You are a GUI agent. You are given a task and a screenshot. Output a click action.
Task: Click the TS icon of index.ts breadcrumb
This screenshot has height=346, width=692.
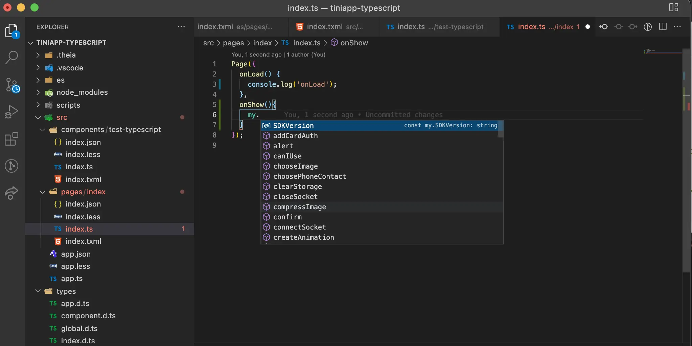point(285,43)
